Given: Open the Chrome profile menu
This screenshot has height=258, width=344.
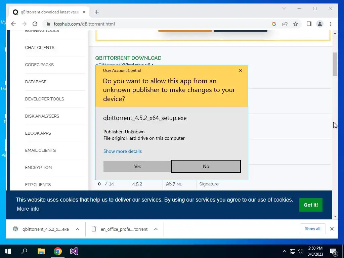Looking at the screenshot, I should (x=320, y=24).
